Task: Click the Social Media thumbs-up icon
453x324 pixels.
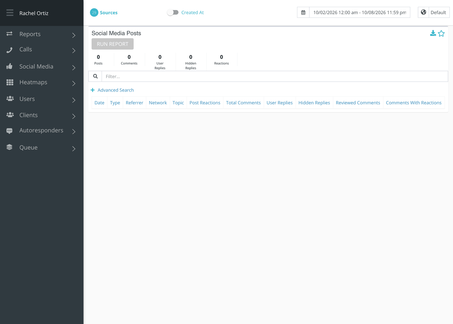Action: coord(9,66)
